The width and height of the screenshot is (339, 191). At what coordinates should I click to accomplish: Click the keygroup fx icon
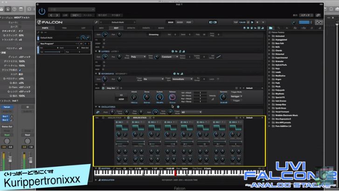point(178,74)
